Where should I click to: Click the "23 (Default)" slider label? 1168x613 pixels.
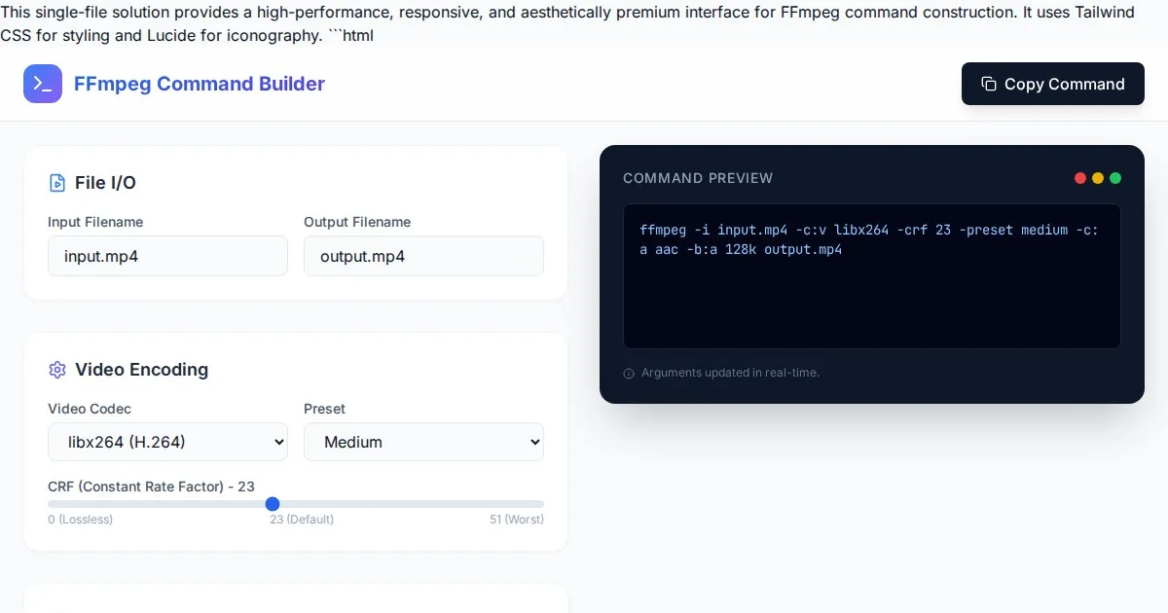[302, 520]
